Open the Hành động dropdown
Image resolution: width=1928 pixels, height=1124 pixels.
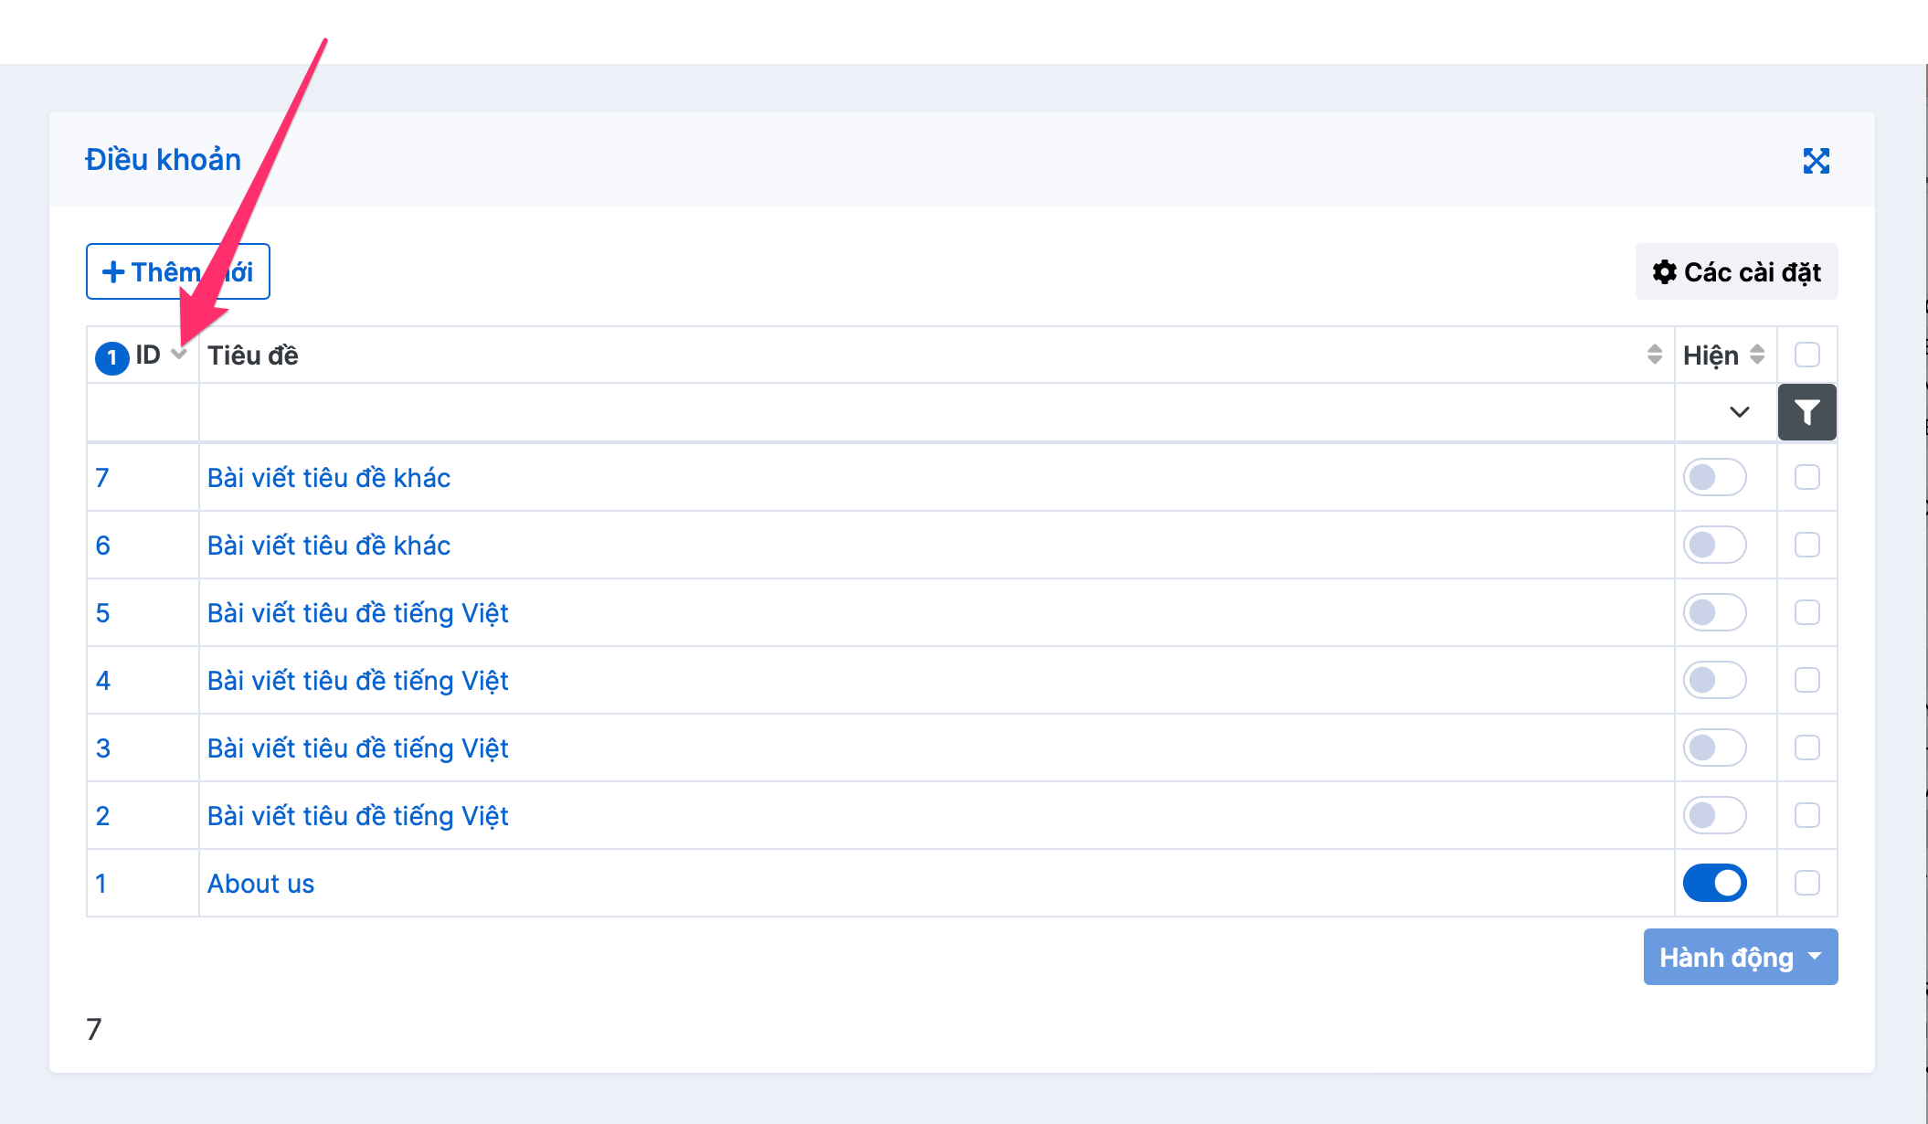point(1740,957)
